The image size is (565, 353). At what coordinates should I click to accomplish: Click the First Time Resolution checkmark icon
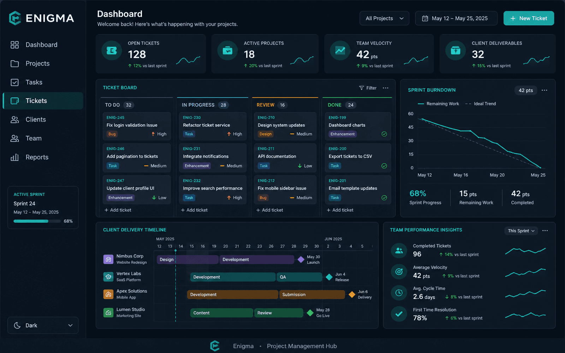[x=399, y=314]
